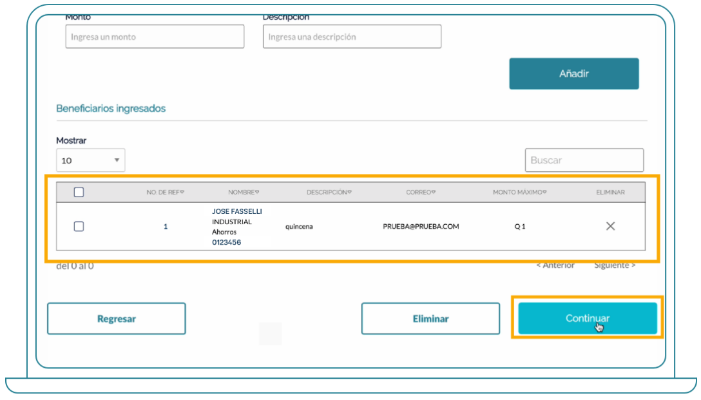Image resolution: width=701 pixels, height=400 pixels.
Task: Go to the previous page with Anterior
Action: click(x=555, y=264)
